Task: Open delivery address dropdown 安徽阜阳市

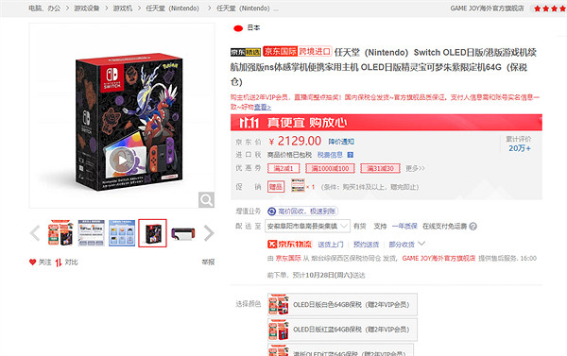Action: click(307, 227)
